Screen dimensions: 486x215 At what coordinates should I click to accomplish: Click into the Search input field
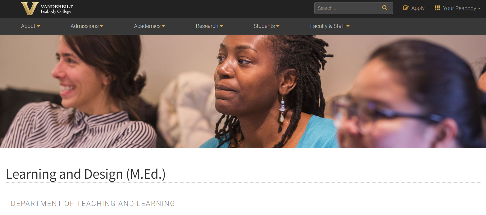point(346,8)
